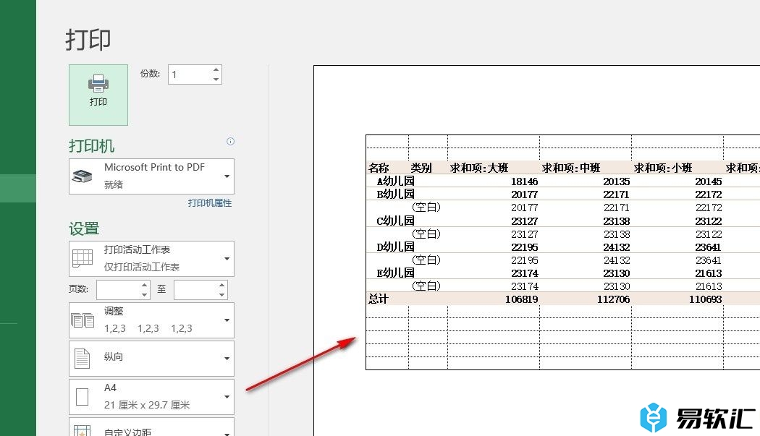Increase the end page number spinner
Viewport: 760px width, 436px height.
click(222, 286)
